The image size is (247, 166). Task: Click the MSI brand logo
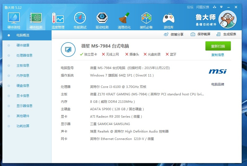218,71
